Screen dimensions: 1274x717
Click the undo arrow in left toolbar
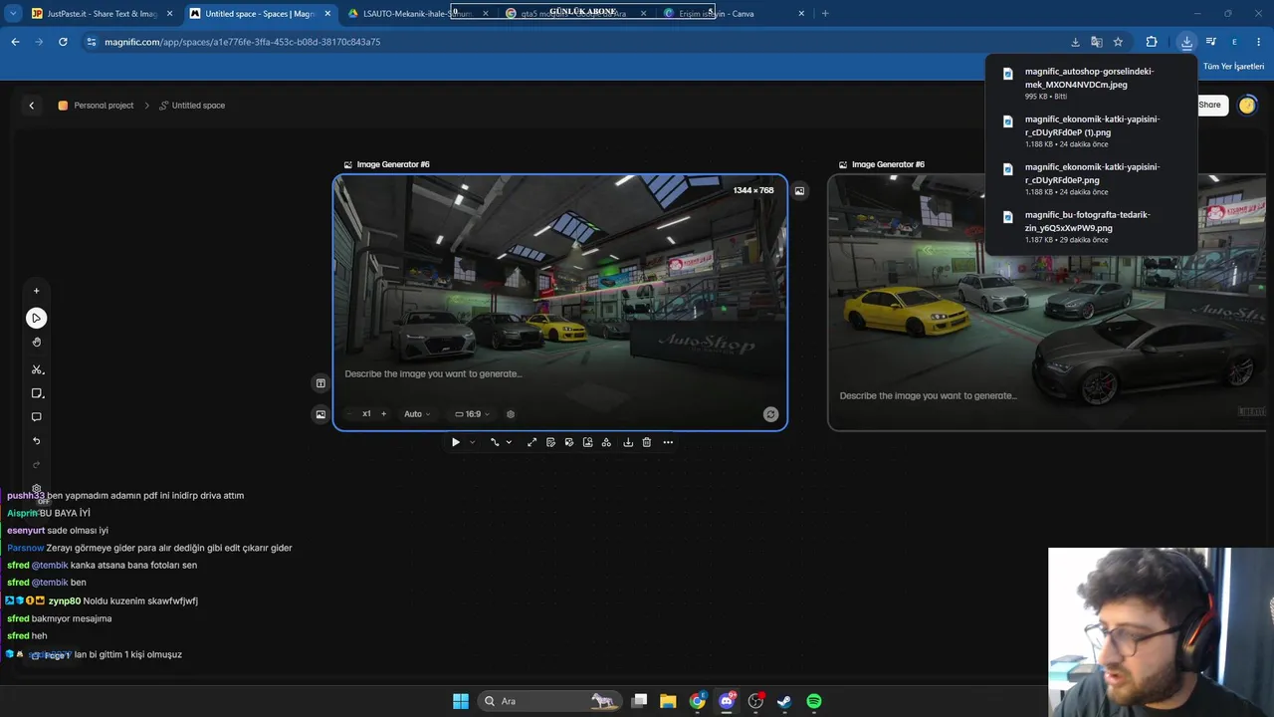pos(37,441)
